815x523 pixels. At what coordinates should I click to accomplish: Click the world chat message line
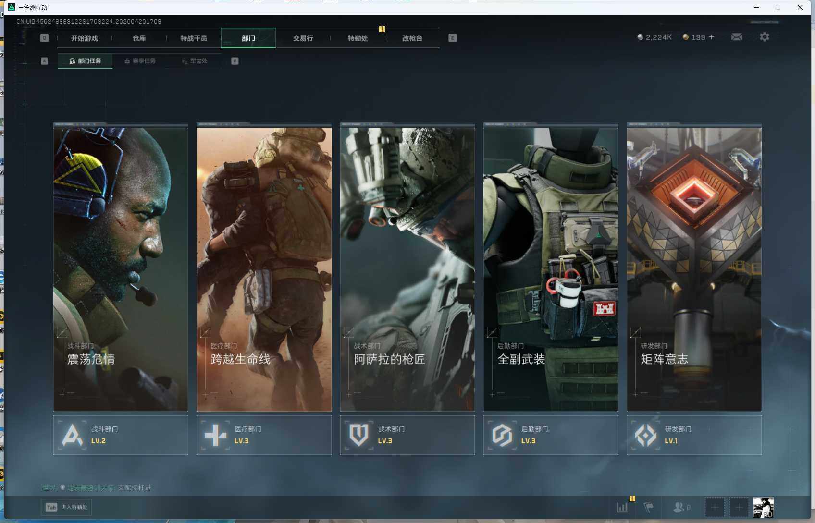(x=97, y=487)
